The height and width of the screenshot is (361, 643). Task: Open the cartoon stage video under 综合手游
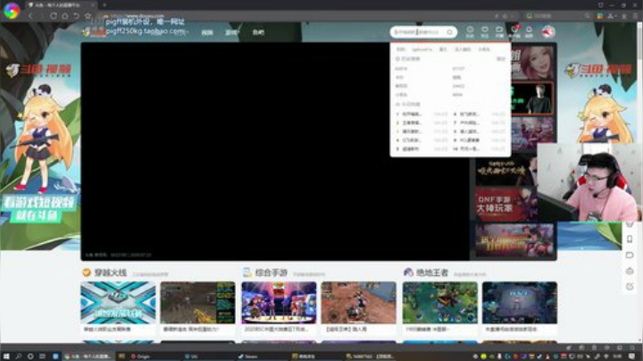279,303
